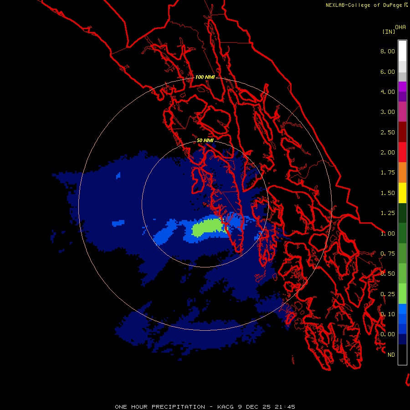Click the 1.00 legend value
Viewport: 410px width, 410px height.
tap(388, 234)
